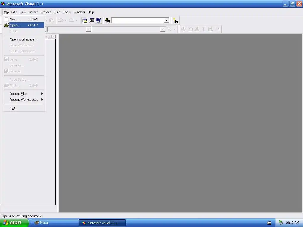This screenshot has height=227, width=303.
Task: Open the Redo history dropdown arrow
Action: pos(76,20)
